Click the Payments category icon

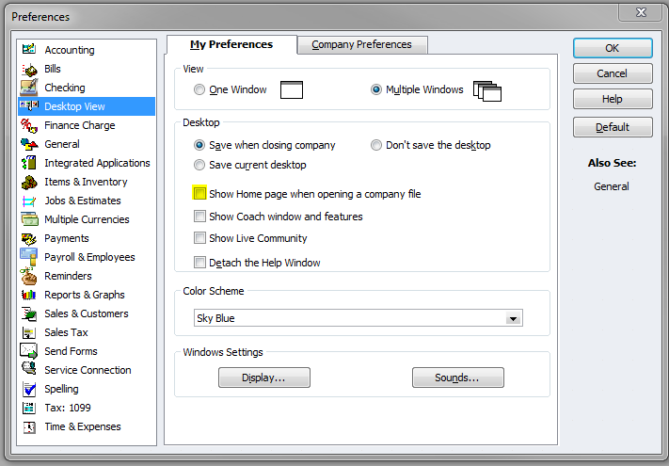[29, 238]
